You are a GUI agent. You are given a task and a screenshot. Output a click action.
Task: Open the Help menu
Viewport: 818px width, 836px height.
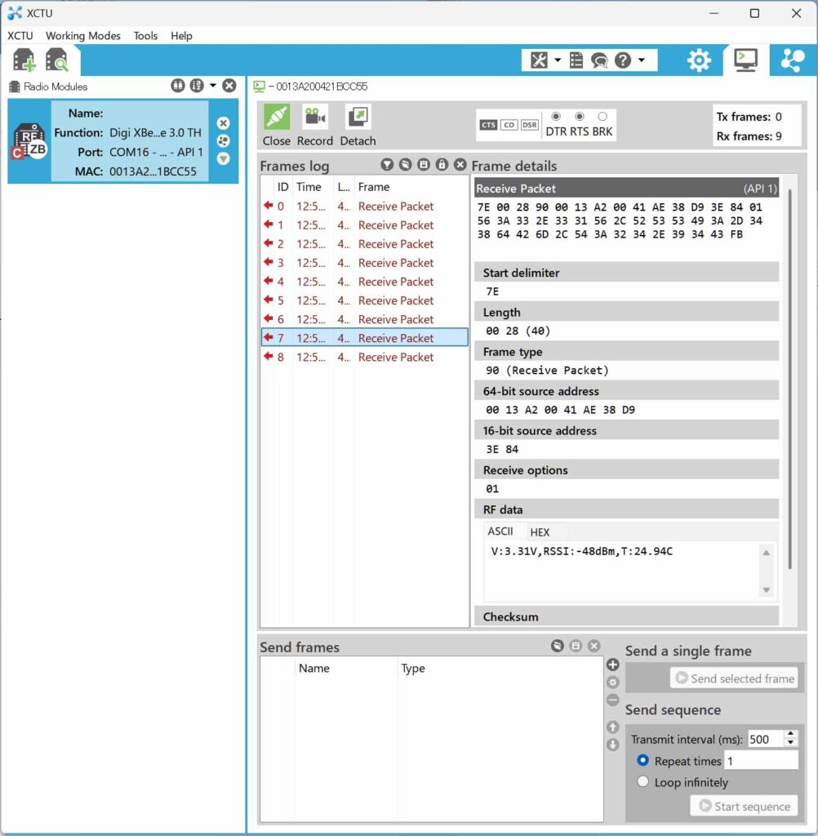pyautogui.click(x=181, y=36)
